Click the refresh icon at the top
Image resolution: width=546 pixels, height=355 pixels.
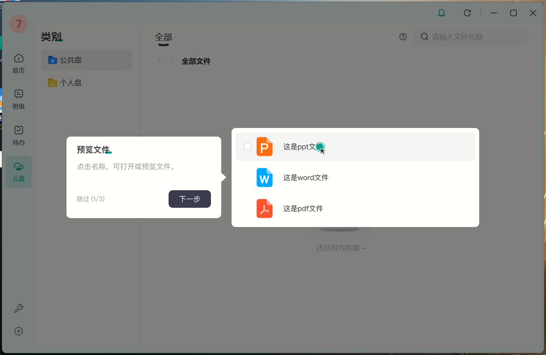tap(467, 13)
